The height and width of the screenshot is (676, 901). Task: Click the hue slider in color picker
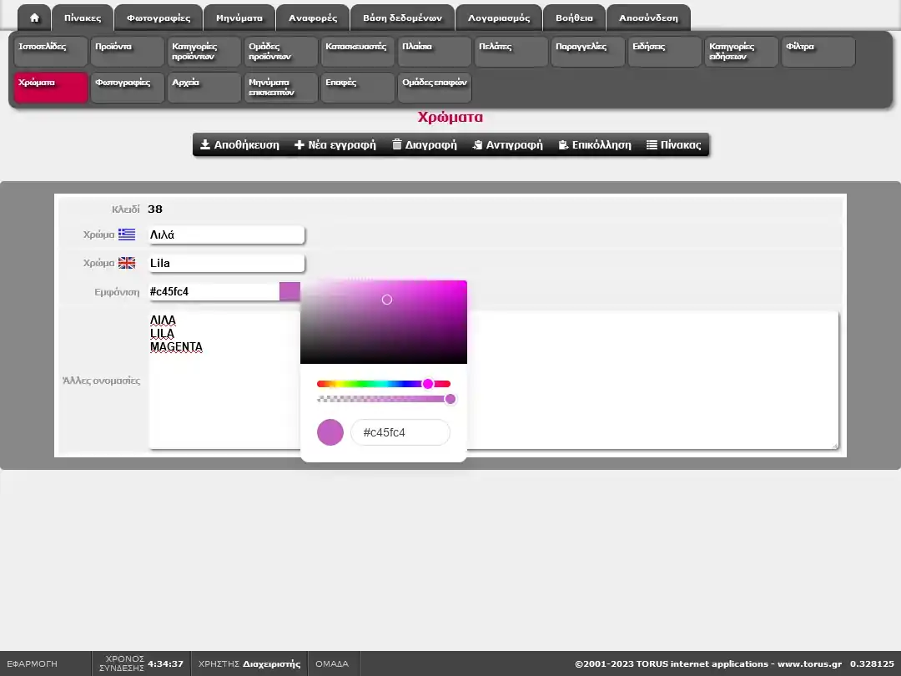[384, 384]
